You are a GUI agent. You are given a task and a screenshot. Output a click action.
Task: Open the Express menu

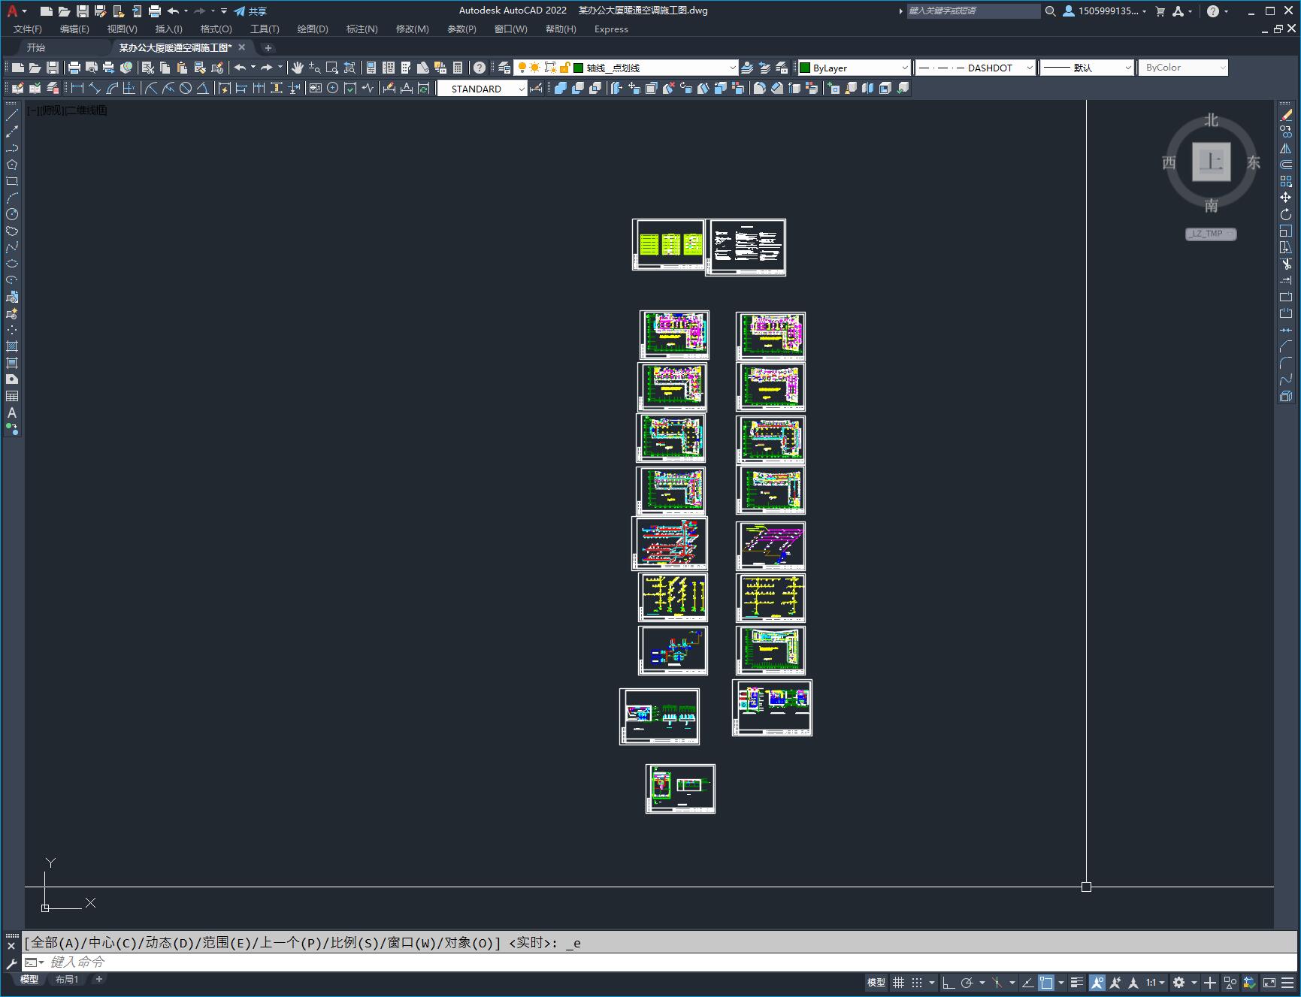(611, 29)
